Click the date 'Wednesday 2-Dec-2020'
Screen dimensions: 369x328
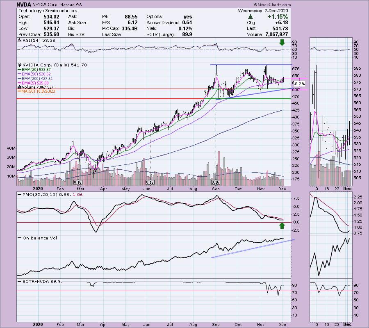click(x=263, y=11)
